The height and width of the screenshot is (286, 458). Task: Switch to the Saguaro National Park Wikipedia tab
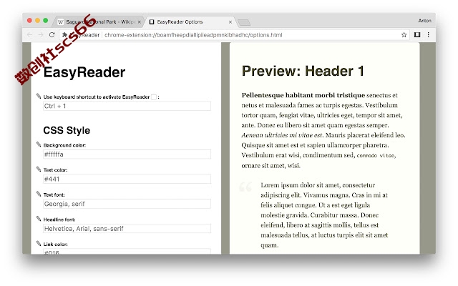98,22
